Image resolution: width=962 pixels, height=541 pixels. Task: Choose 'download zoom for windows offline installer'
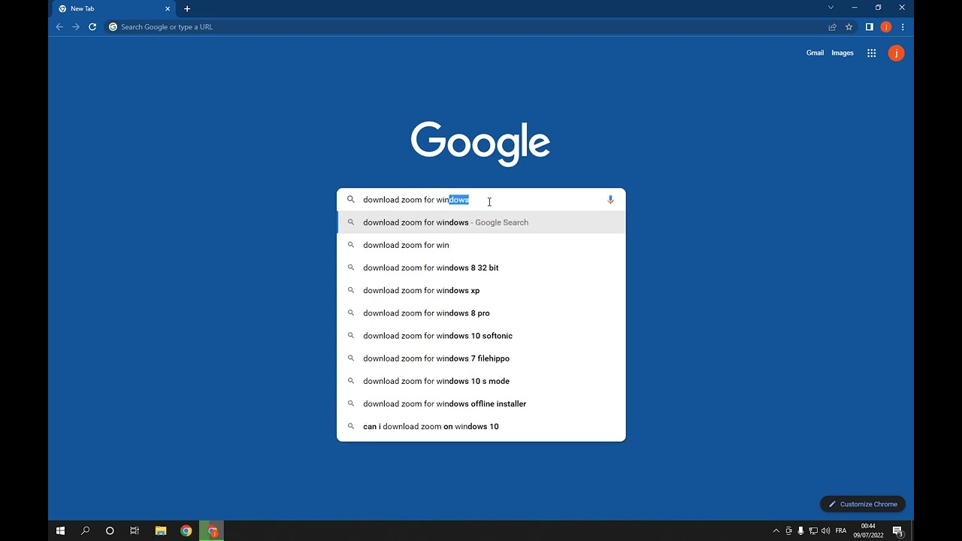point(481,403)
